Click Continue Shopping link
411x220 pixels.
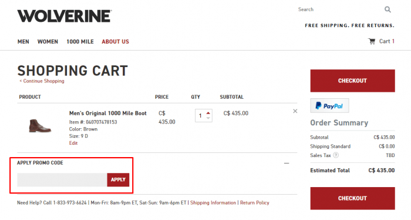click(x=42, y=81)
